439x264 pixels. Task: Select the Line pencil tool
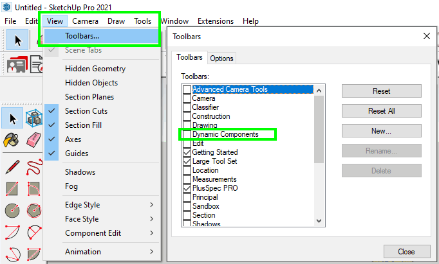12,167
